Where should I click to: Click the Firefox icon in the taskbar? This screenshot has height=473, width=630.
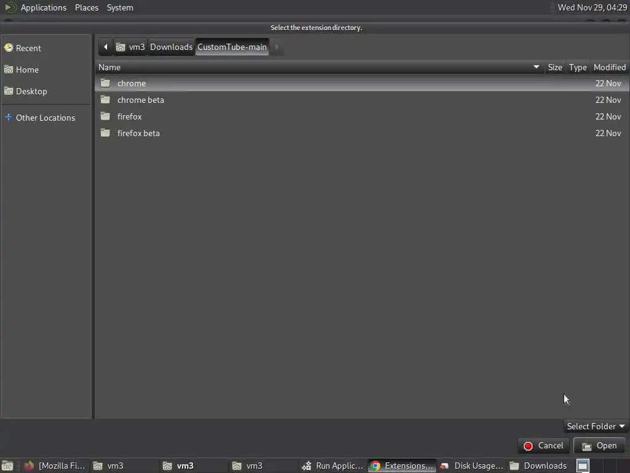click(28, 466)
